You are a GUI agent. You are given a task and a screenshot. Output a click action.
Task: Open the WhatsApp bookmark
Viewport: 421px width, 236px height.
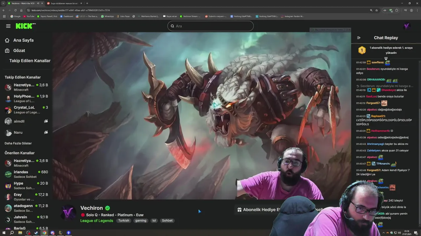tap(108, 16)
